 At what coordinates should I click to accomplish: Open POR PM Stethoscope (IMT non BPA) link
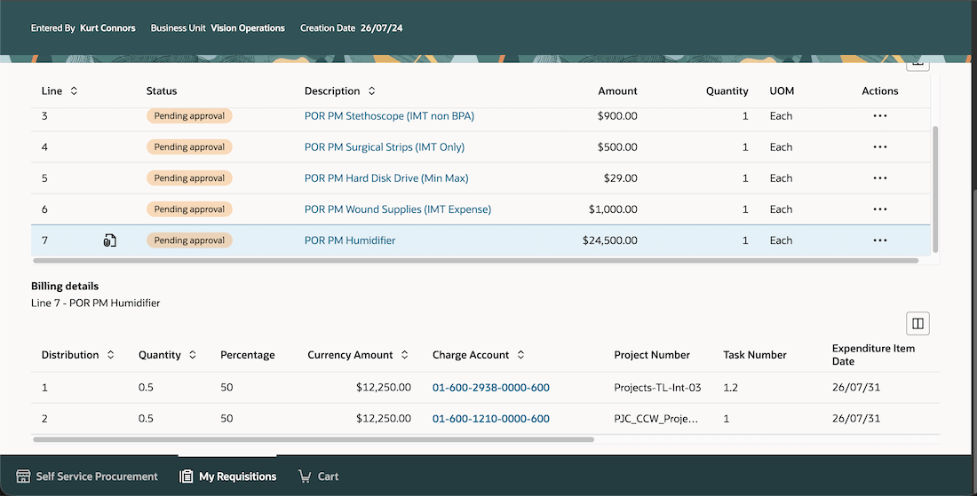click(x=389, y=115)
